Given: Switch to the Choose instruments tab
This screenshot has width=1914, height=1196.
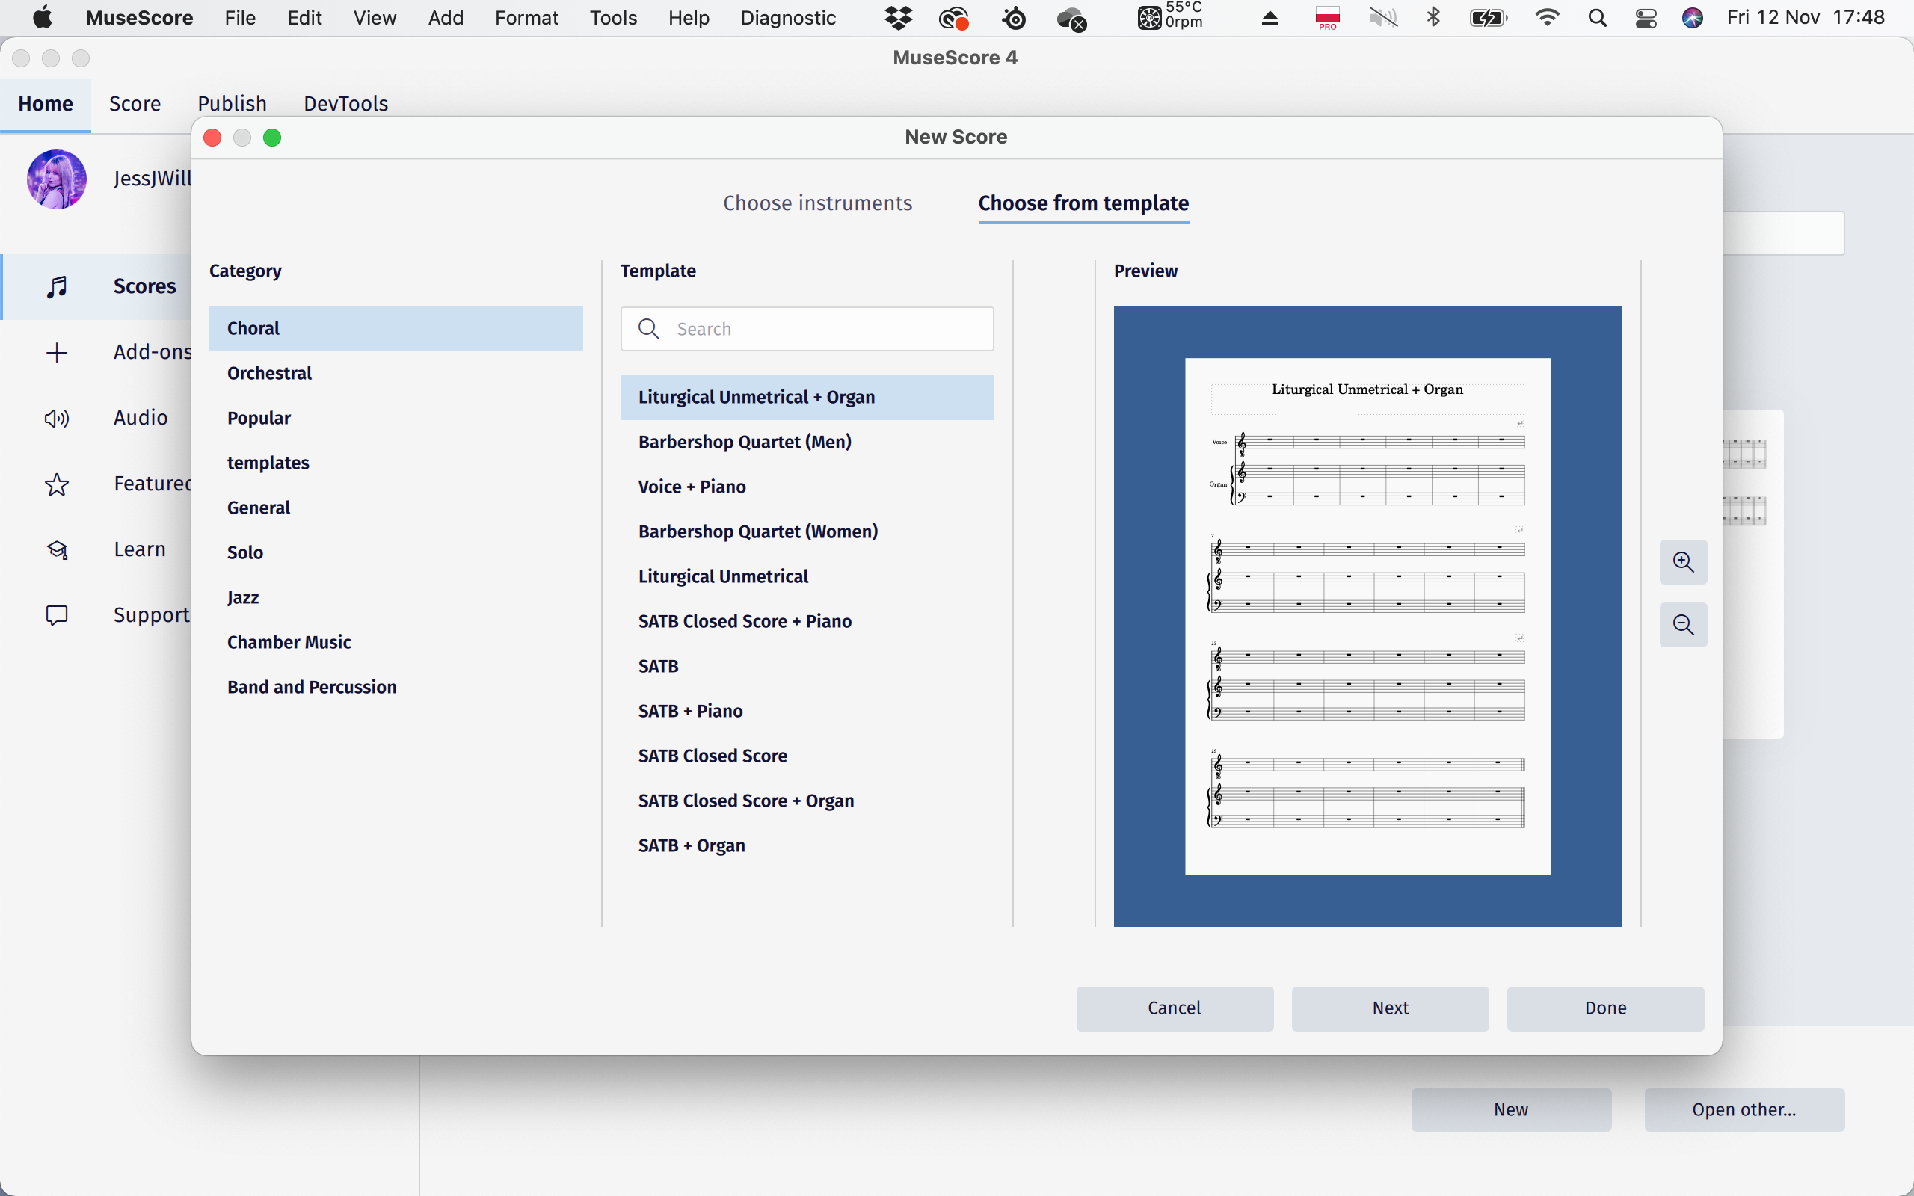Looking at the screenshot, I should [817, 203].
